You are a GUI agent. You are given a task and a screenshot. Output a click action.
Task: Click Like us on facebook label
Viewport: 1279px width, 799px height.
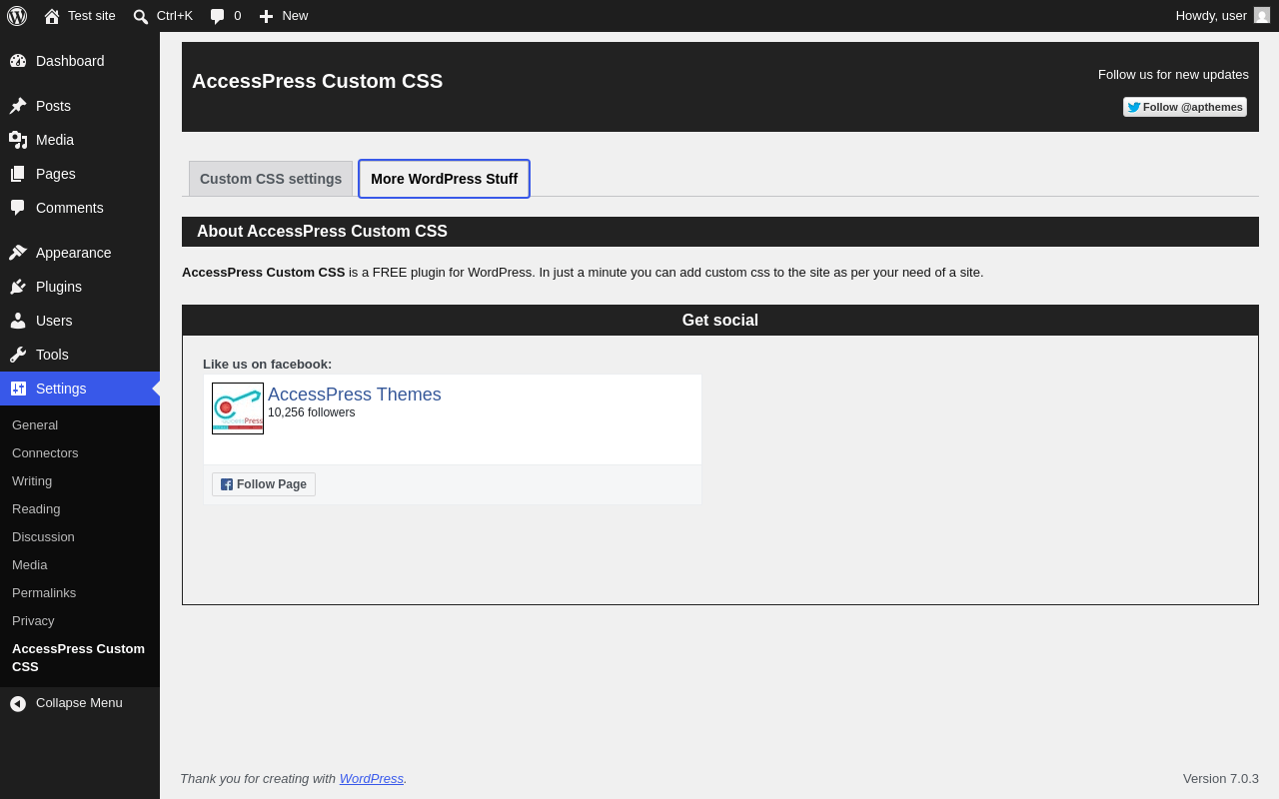(x=268, y=364)
